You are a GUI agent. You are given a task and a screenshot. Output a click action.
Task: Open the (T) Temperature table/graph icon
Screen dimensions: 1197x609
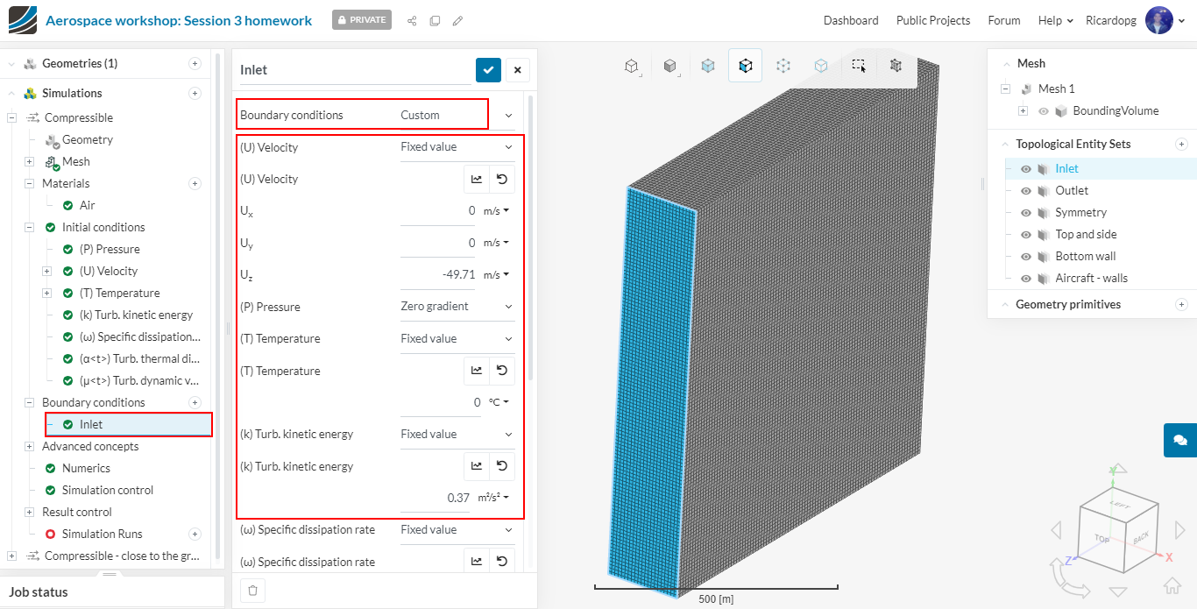pyautogui.click(x=477, y=371)
